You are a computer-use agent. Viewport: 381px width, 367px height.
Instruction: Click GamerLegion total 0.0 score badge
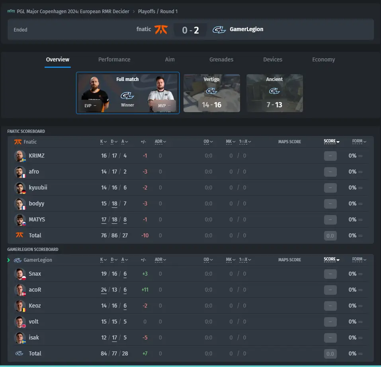click(330, 354)
